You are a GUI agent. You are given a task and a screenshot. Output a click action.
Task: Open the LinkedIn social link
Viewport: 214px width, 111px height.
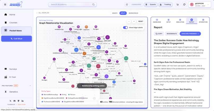click(23, 101)
